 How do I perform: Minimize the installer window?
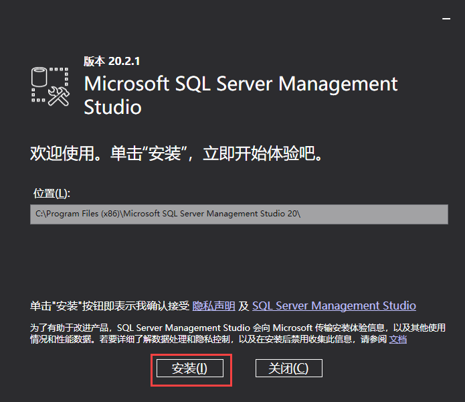pyautogui.click(x=448, y=18)
